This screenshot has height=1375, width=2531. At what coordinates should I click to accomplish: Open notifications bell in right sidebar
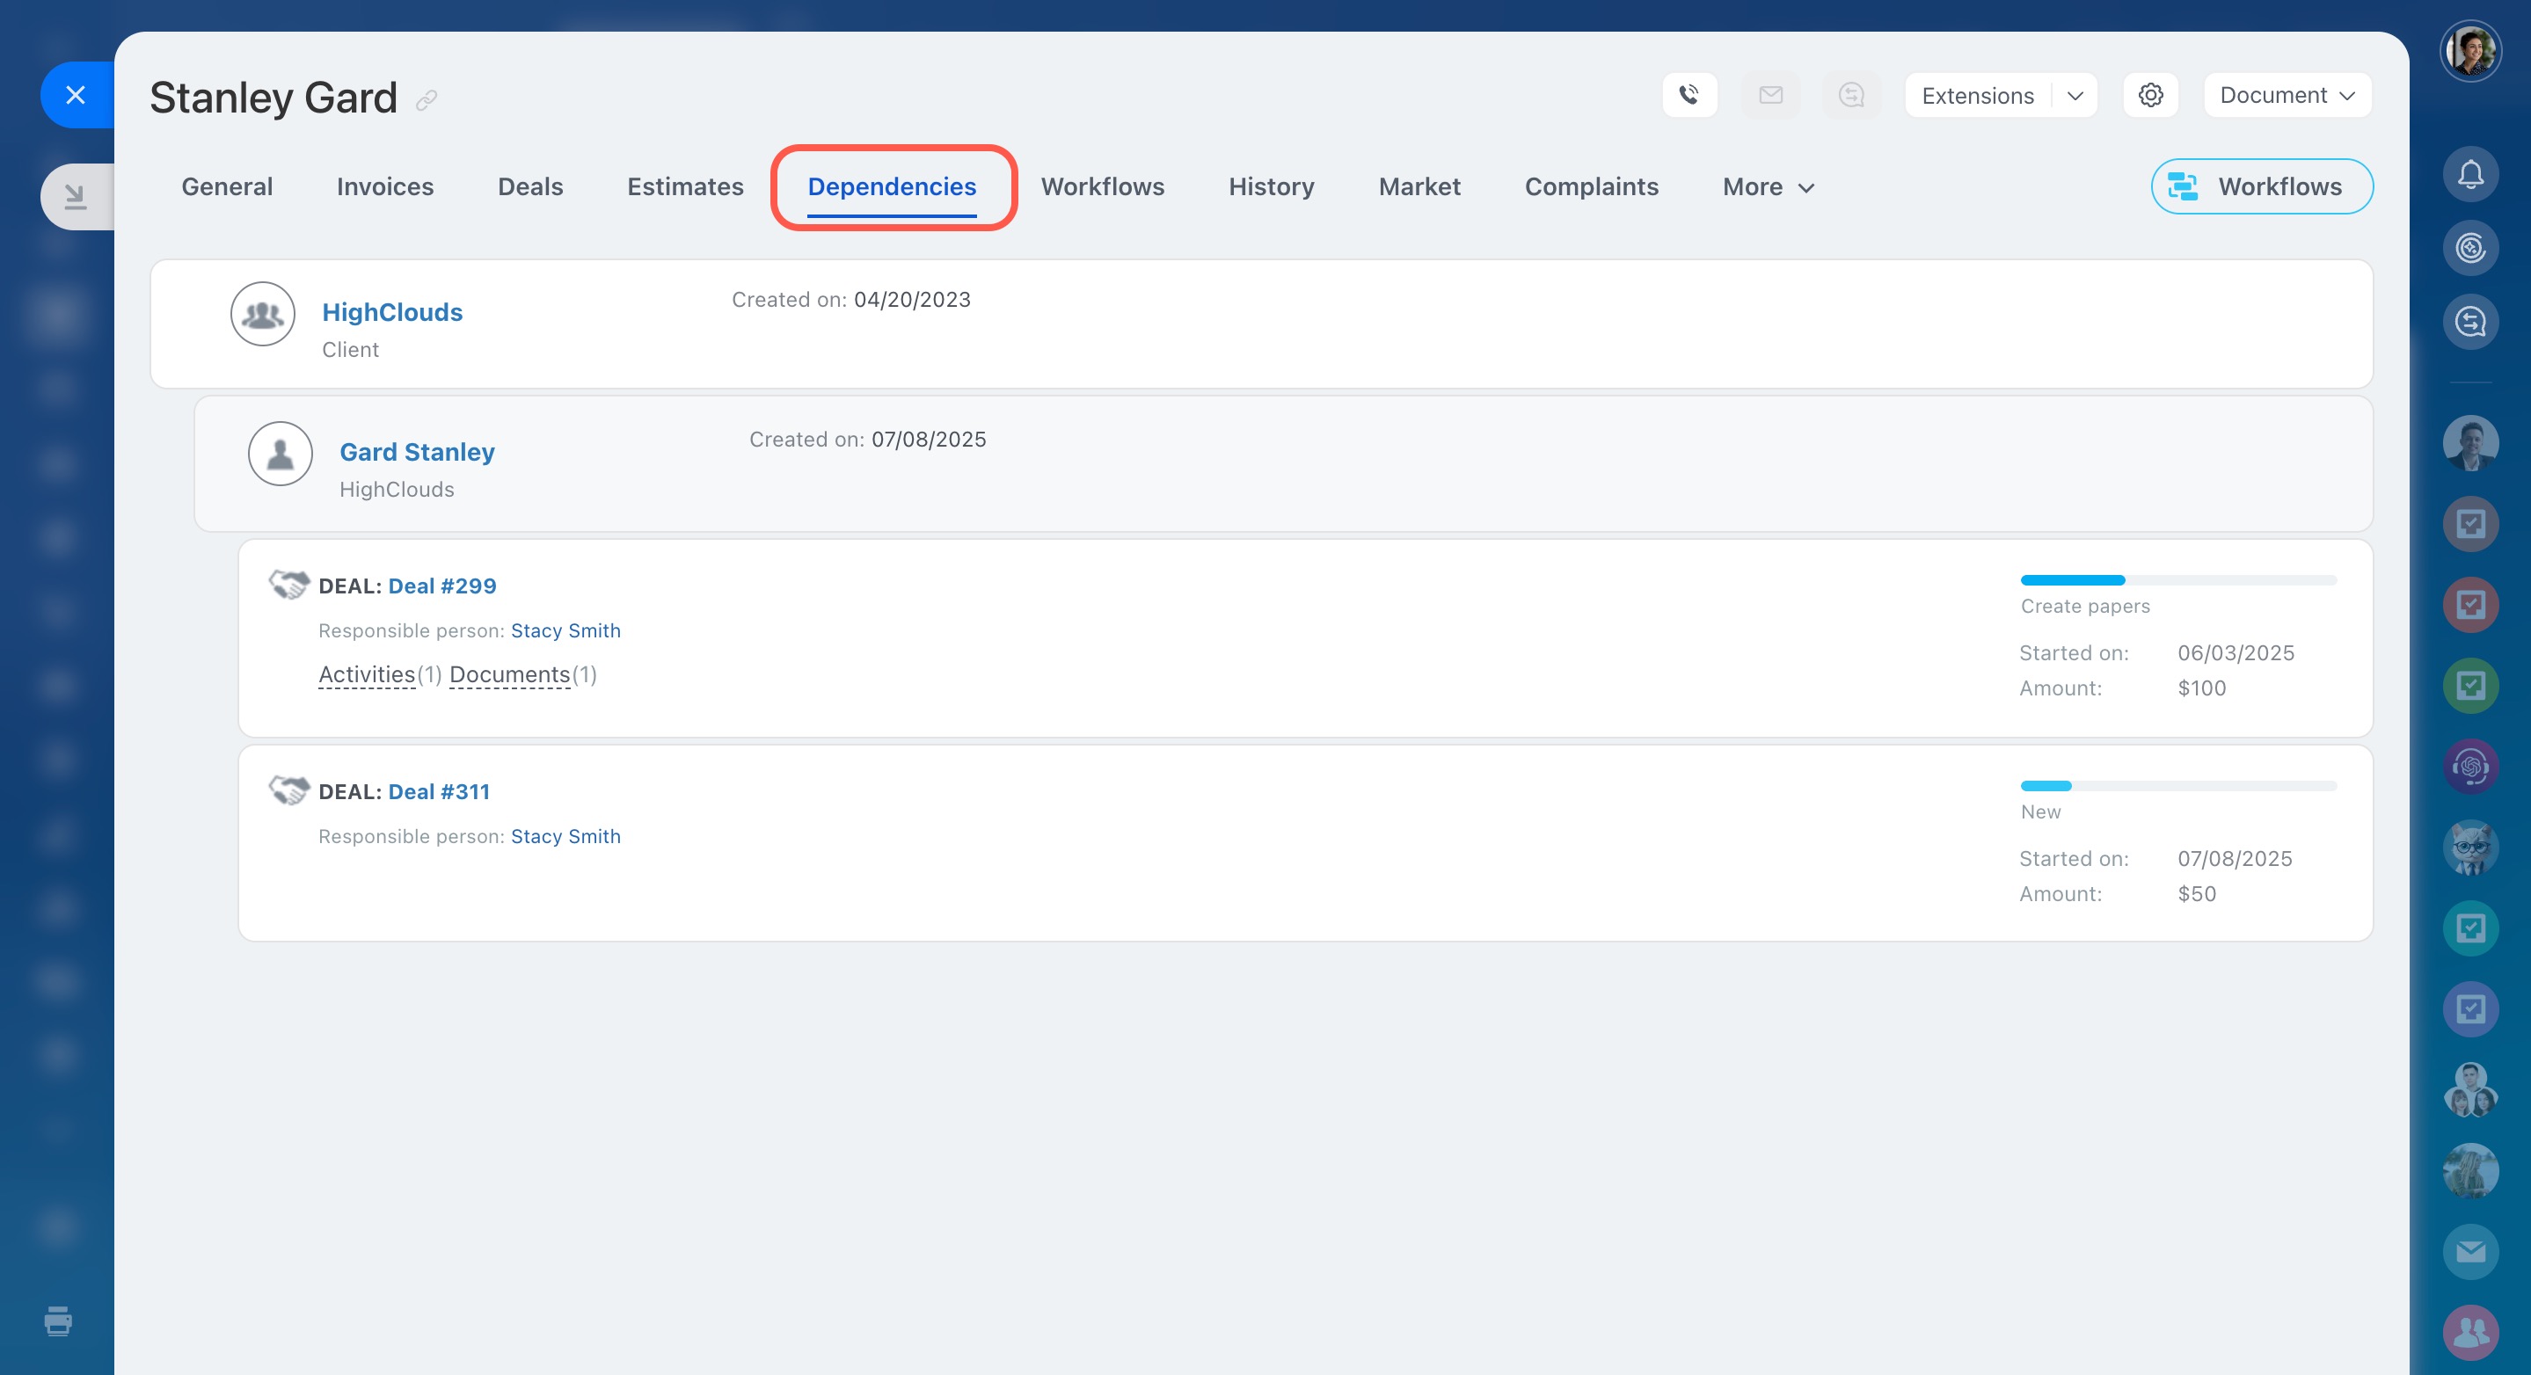pos(2470,175)
